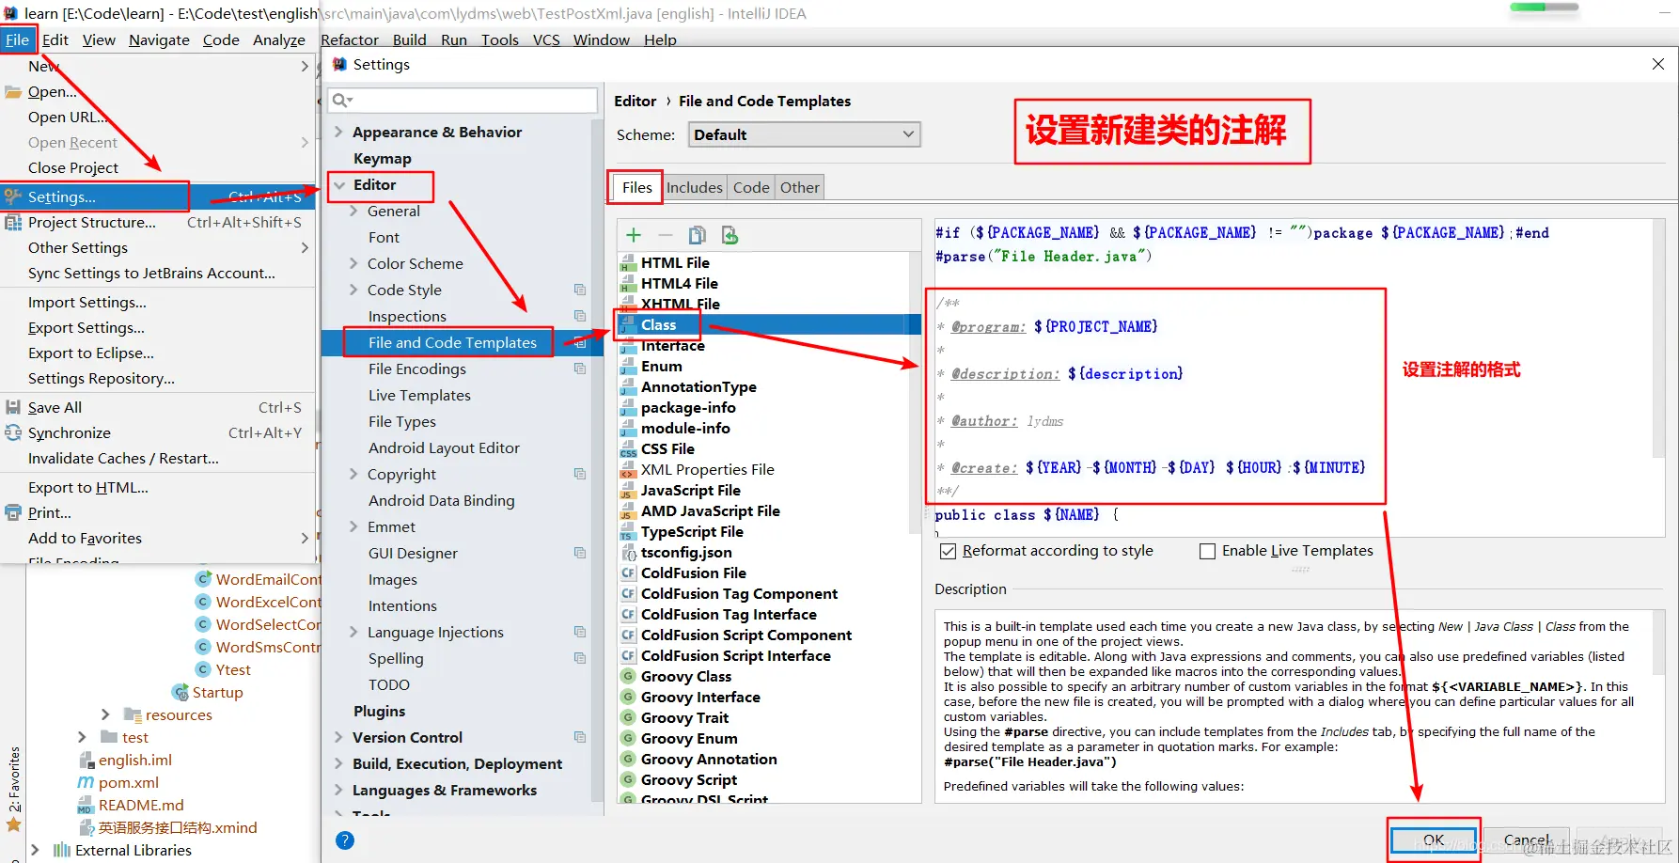The width and height of the screenshot is (1679, 863).
Task: Select the CSS File template icon
Action: [628, 449]
